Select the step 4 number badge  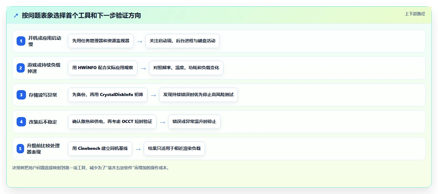tap(21, 122)
